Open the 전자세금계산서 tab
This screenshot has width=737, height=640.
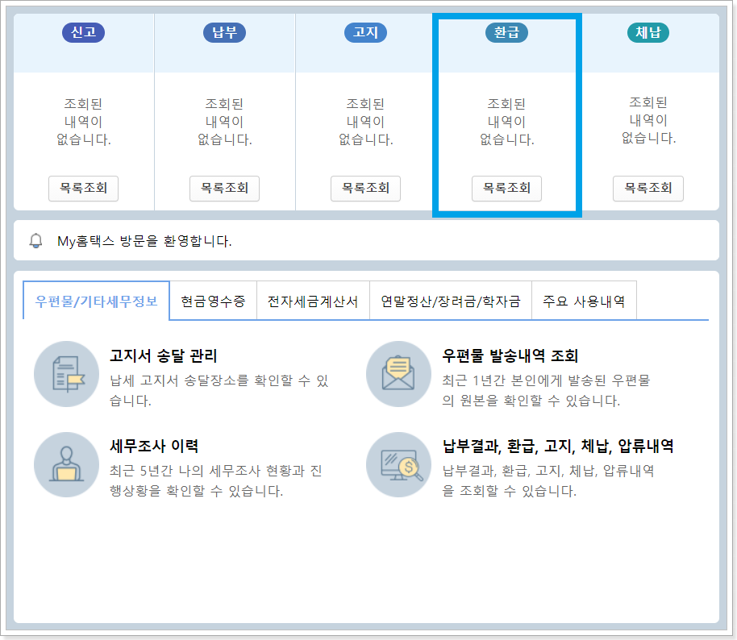coord(313,299)
